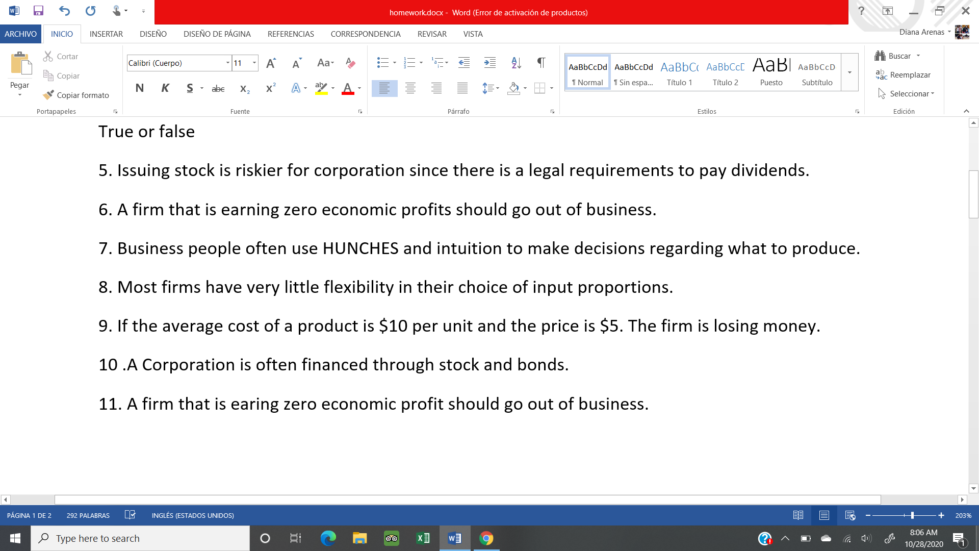Click the sort A-Z icon
979x551 pixels.
(516, 63)
